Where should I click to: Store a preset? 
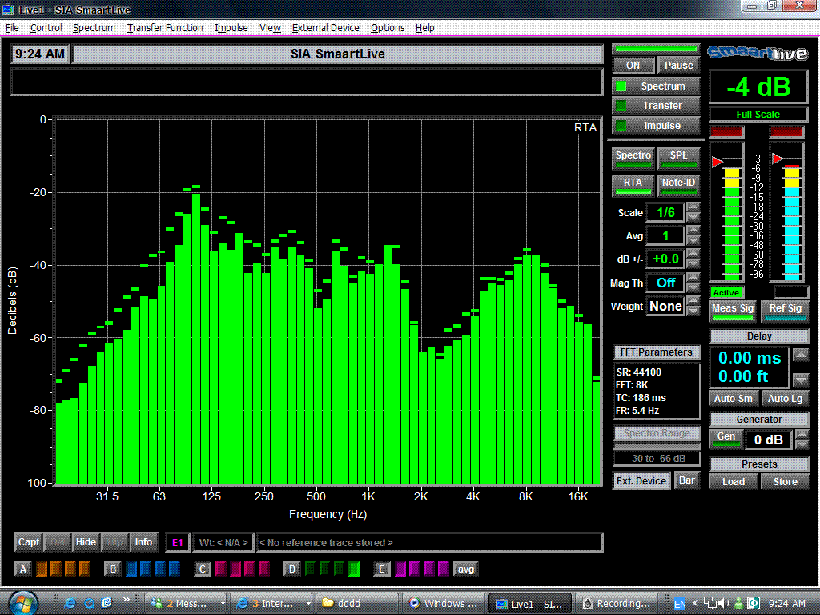(x=785, y=481)
